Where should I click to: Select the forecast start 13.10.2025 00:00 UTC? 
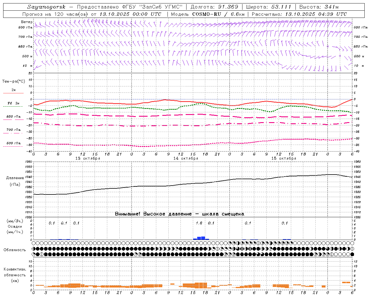pos(130,14)
